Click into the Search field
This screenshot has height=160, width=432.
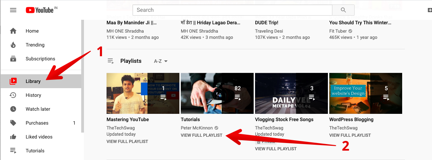tap(232, 10)
